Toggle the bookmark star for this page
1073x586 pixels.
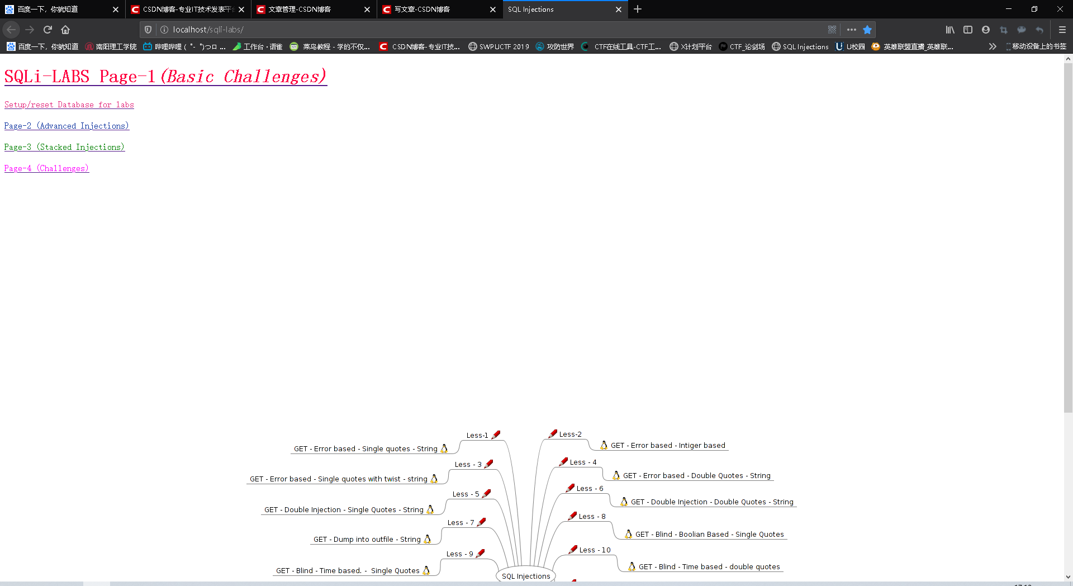tap(868, 30)
